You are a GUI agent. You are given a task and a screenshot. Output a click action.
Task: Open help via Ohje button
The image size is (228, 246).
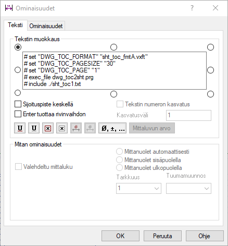(205, 236)
